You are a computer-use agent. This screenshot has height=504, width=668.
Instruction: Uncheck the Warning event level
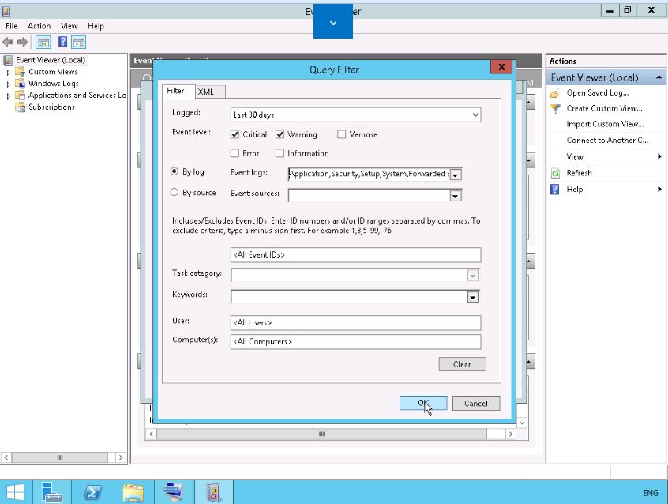pos(280,134)
